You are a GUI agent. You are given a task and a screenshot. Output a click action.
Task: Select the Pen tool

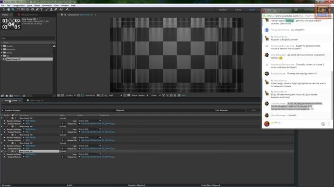tap(37, 9)
